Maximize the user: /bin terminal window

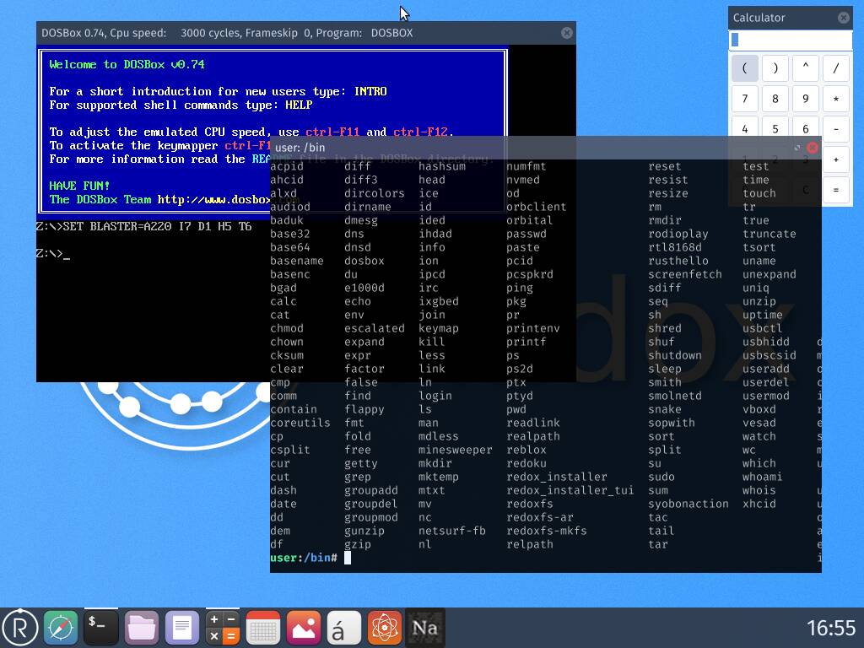click(x=798, y=148)
